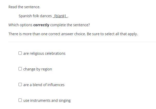Click the bold word 'correctly'
This screenshot has height=109, width=156.
tap(41, 25)
